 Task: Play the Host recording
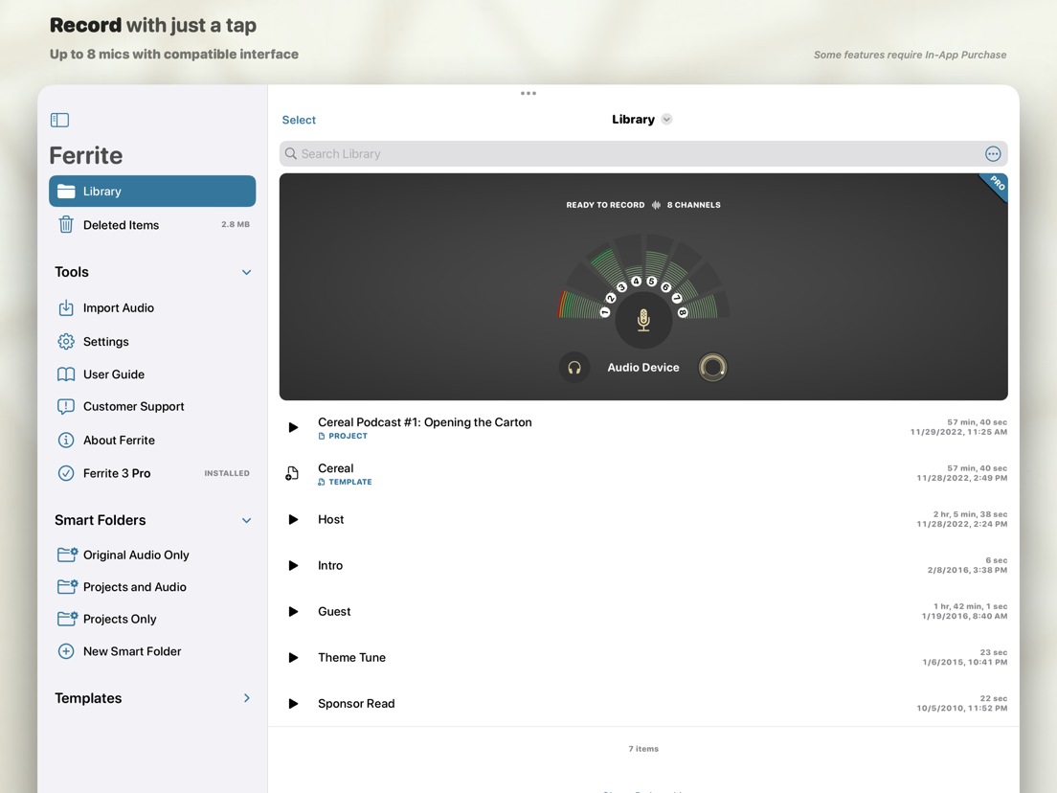coord(293,519)
